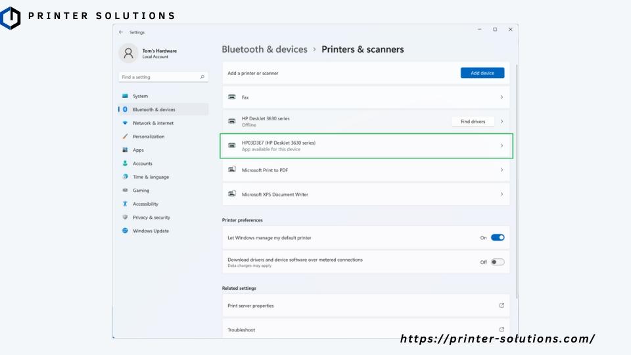Click the Apps sidebar icon
The height and width of the screenshot is (355, 631).
point(125,150)
